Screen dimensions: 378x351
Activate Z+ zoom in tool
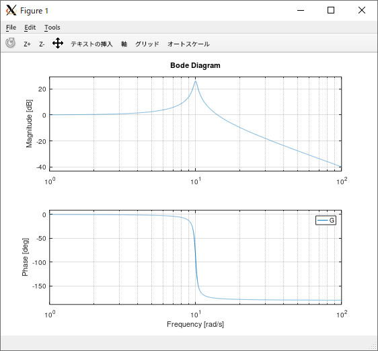coord(27,44)
